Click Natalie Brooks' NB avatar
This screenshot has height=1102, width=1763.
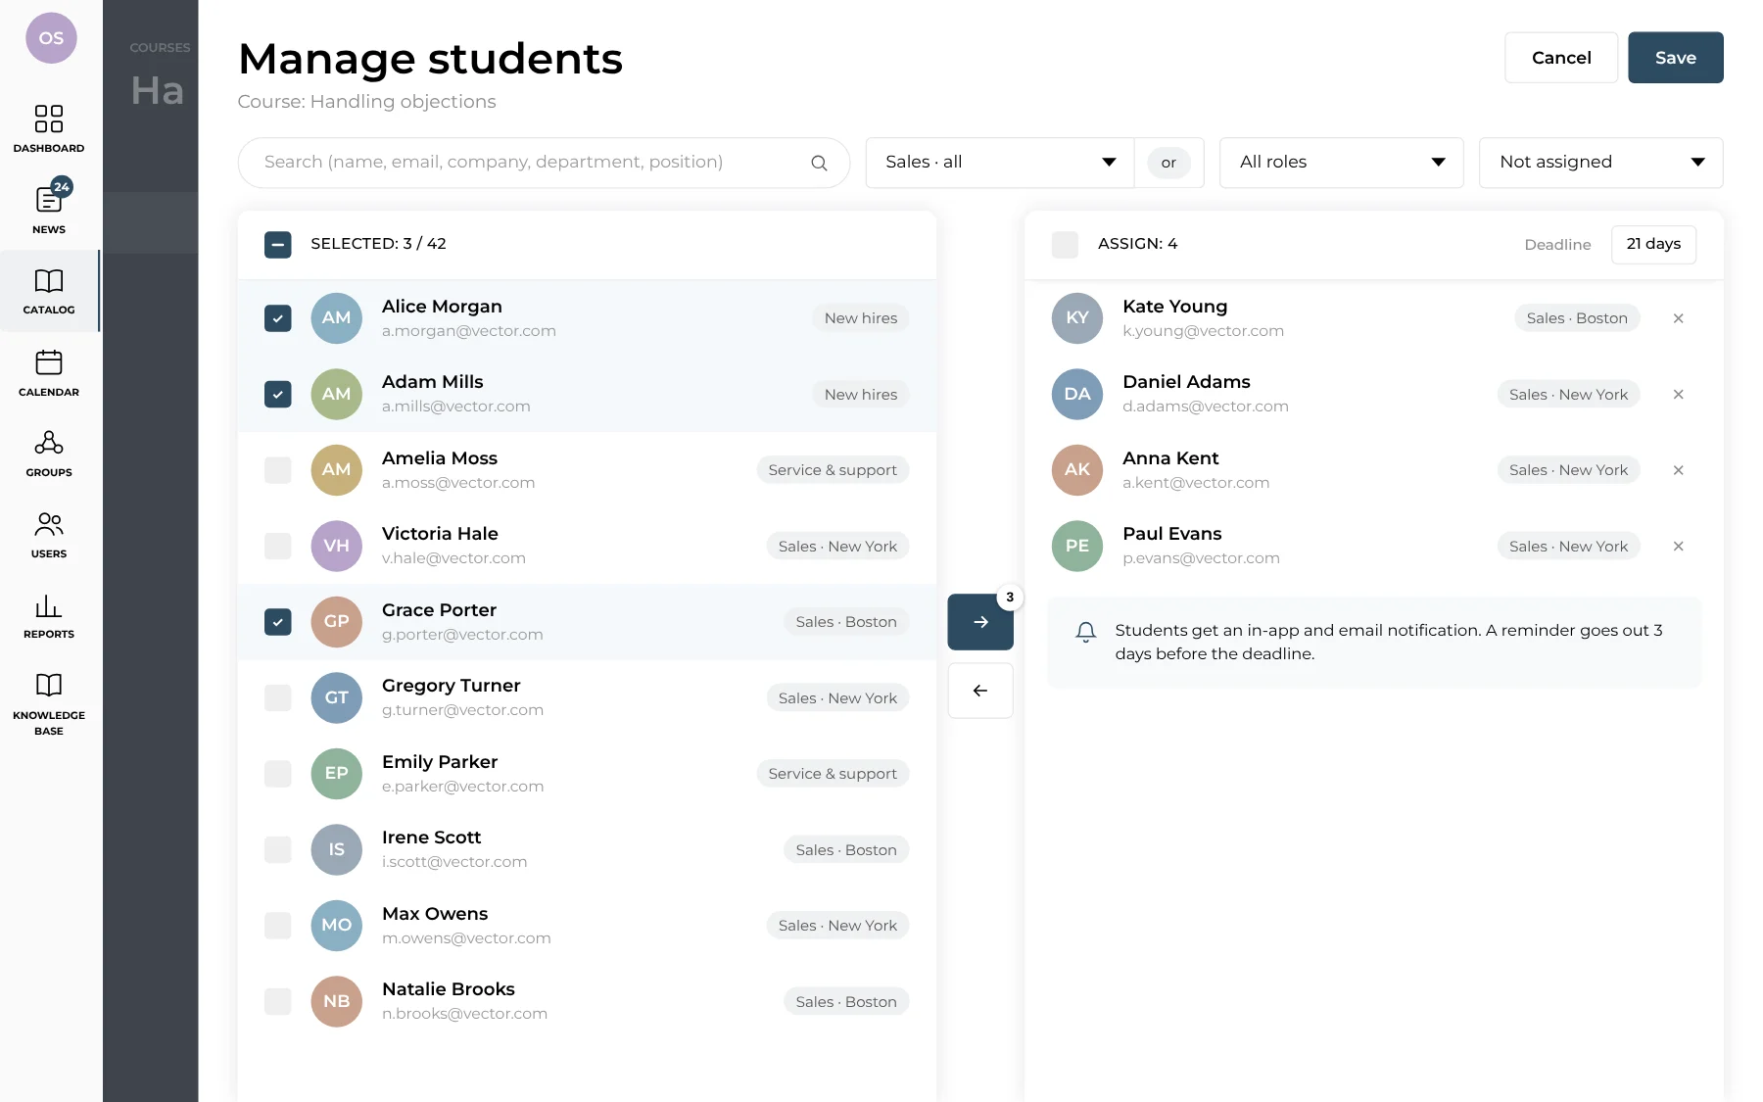[336, 1001]
